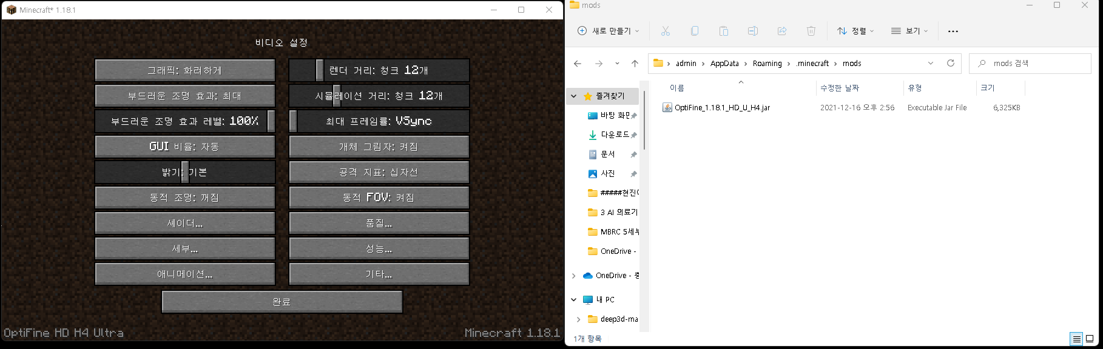Toggle 동적 조명: 꺼짐 setting

point(185,198)
